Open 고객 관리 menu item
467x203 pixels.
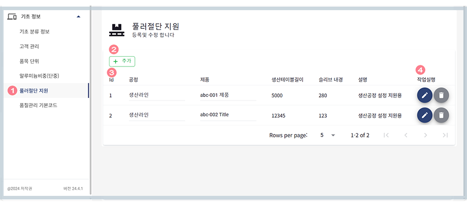coord(29,46)
